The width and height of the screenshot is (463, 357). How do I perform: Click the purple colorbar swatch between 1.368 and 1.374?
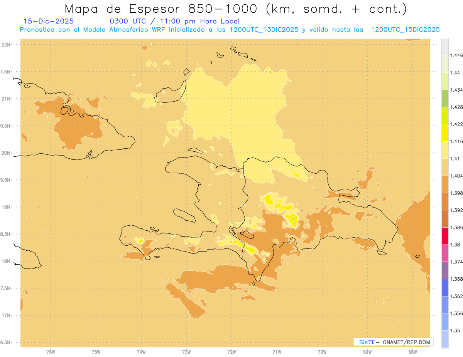coord(445,270)
